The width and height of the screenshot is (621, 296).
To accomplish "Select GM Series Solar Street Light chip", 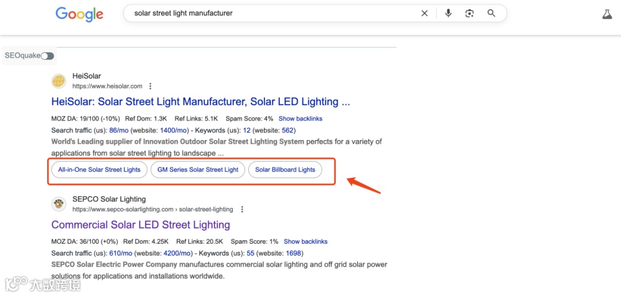I will (198, 170).
